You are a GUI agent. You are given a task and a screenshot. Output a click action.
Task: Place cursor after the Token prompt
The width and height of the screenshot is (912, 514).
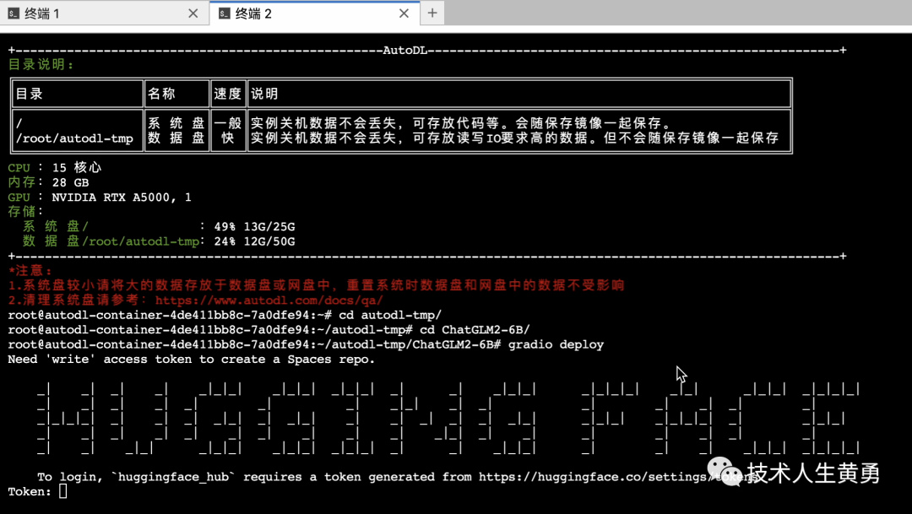click(x=64, y=491)
